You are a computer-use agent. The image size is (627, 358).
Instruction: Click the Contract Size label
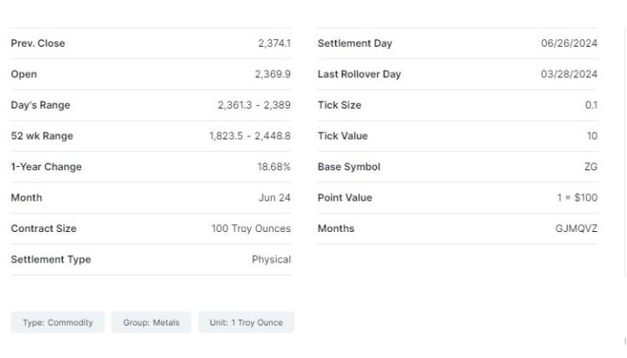pos(44,229)
